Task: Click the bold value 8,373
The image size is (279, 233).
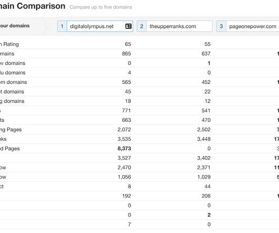Action: tap(124, 149)
